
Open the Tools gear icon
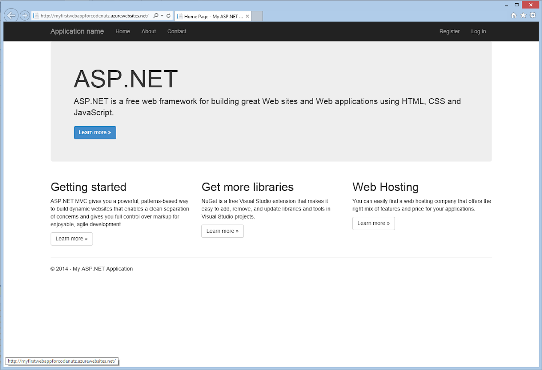[x=533, y=15]
